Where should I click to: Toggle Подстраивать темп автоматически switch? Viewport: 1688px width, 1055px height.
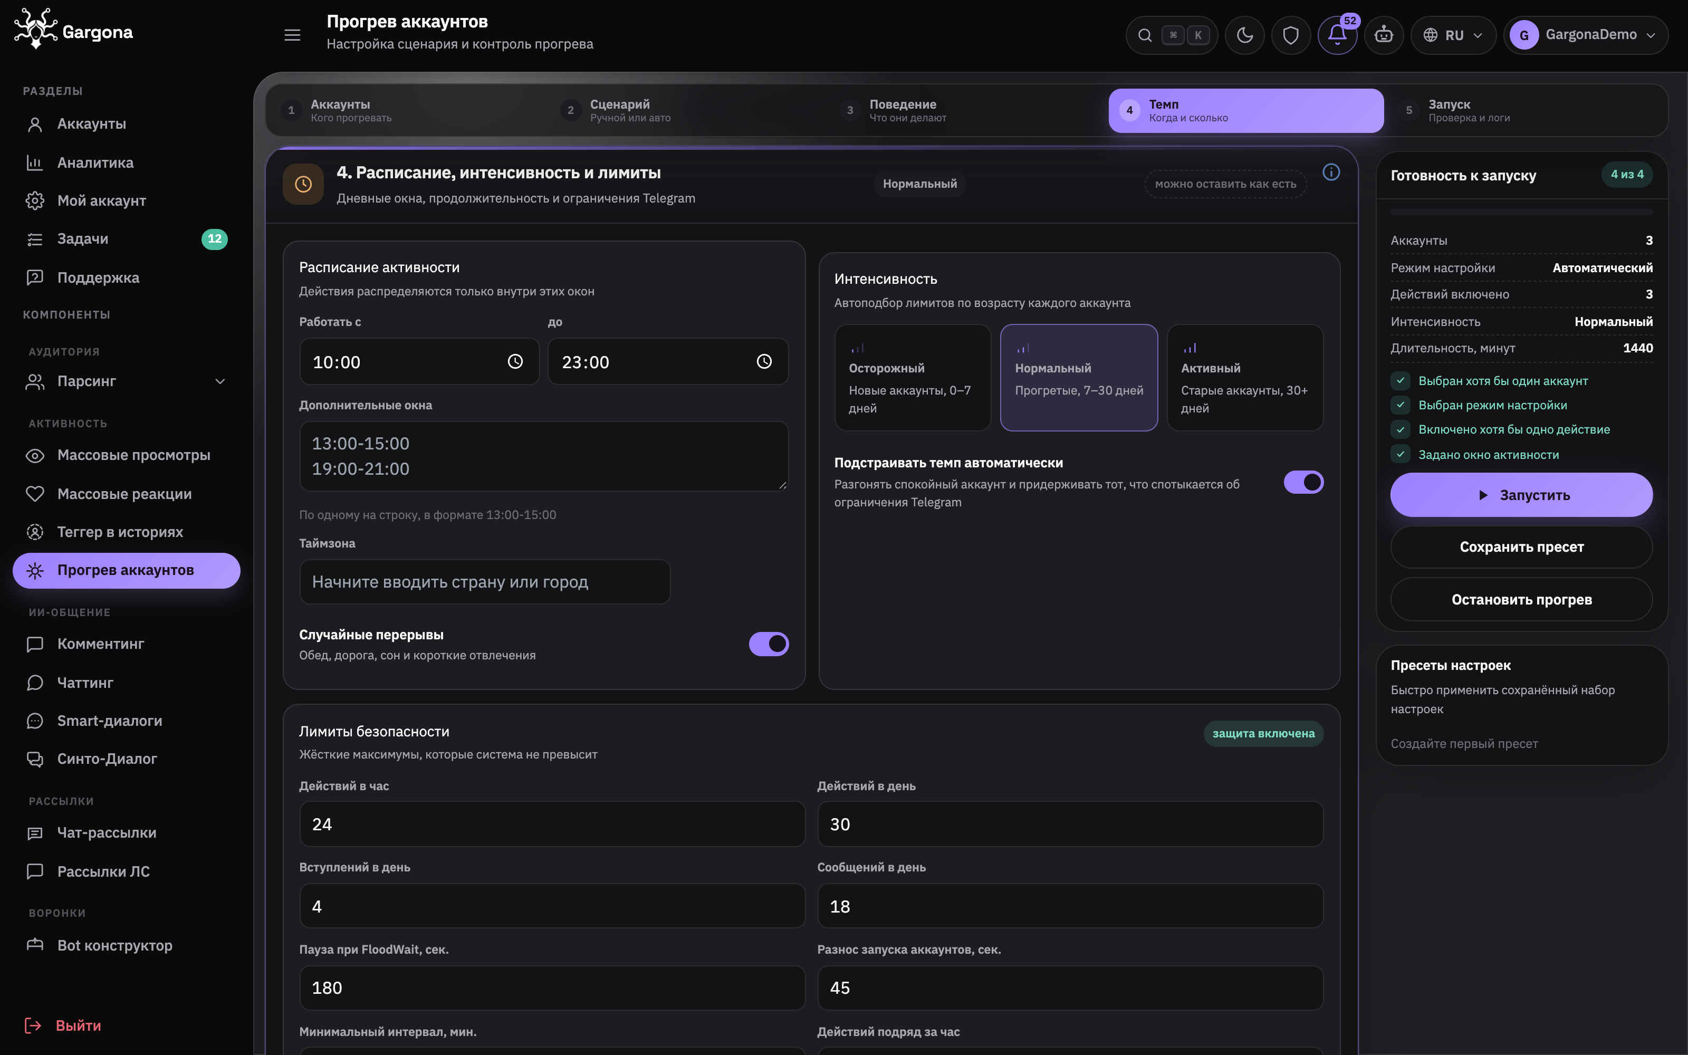[1303, 482]
